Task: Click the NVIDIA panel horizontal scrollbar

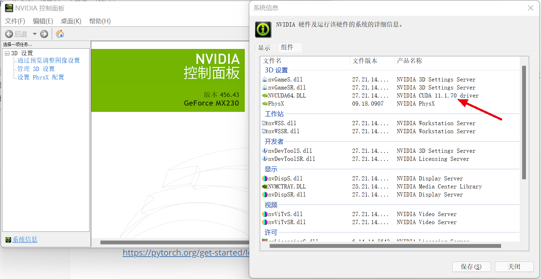Action: [175, 242]
